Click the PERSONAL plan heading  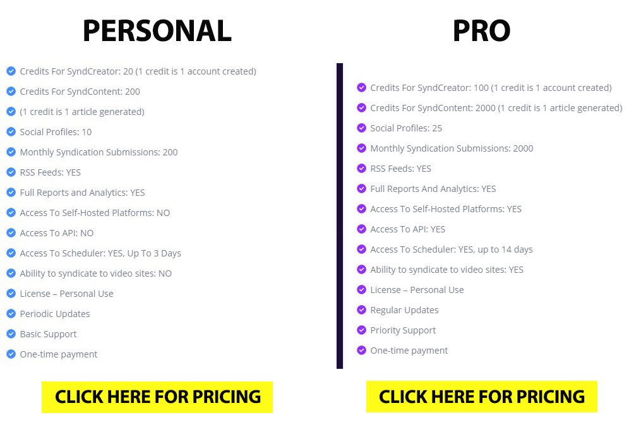click(157, 31)
